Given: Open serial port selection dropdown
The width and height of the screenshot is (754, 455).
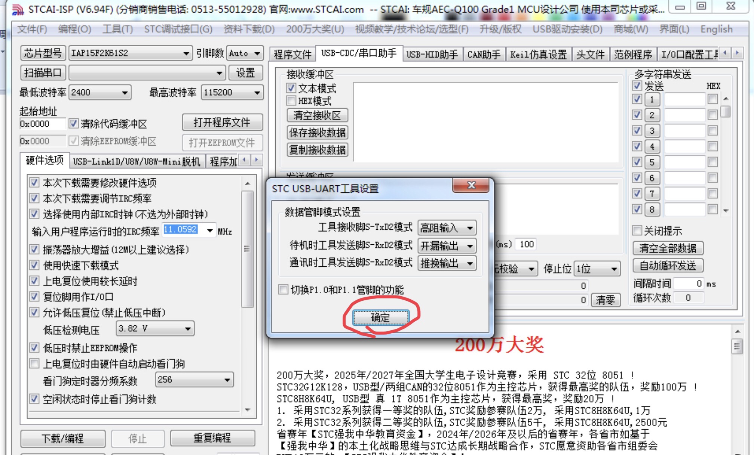Looking at the screenshot, I should pos(147,73).
